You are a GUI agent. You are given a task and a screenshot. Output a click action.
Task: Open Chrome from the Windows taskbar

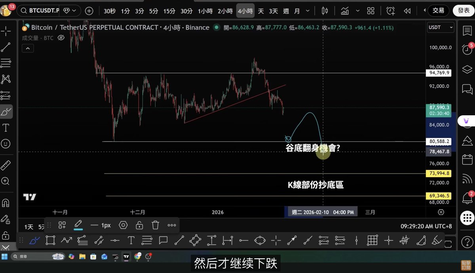[137, 256]
